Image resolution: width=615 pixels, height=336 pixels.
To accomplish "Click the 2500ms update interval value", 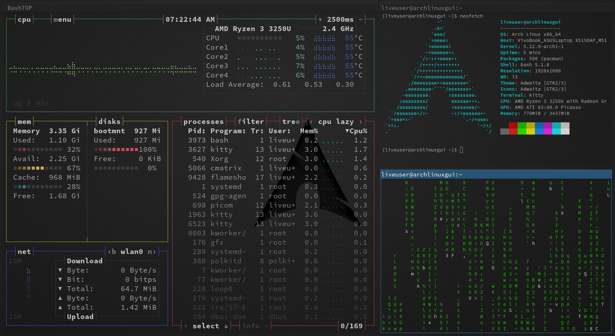I will coord(340,20).
